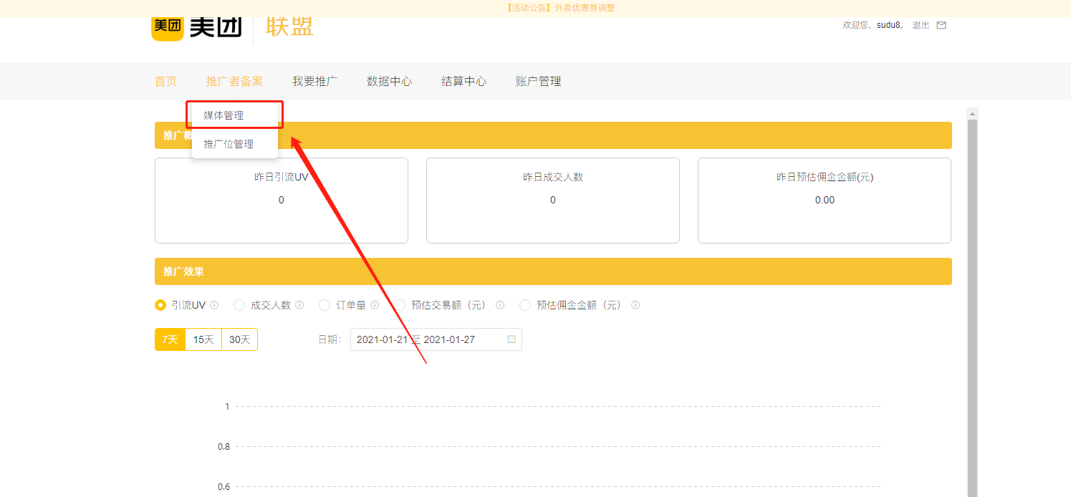Open 结算中心 in navigation bar

pyautogui.click(x=464, y=82)
